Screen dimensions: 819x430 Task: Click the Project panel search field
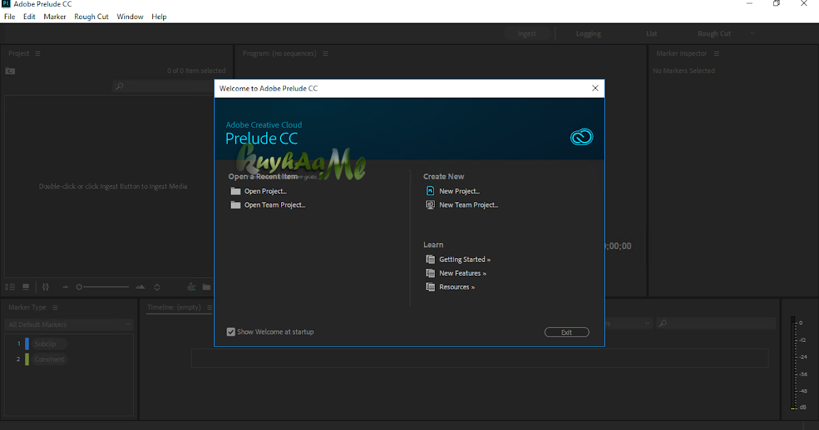[x=164, y=86]
